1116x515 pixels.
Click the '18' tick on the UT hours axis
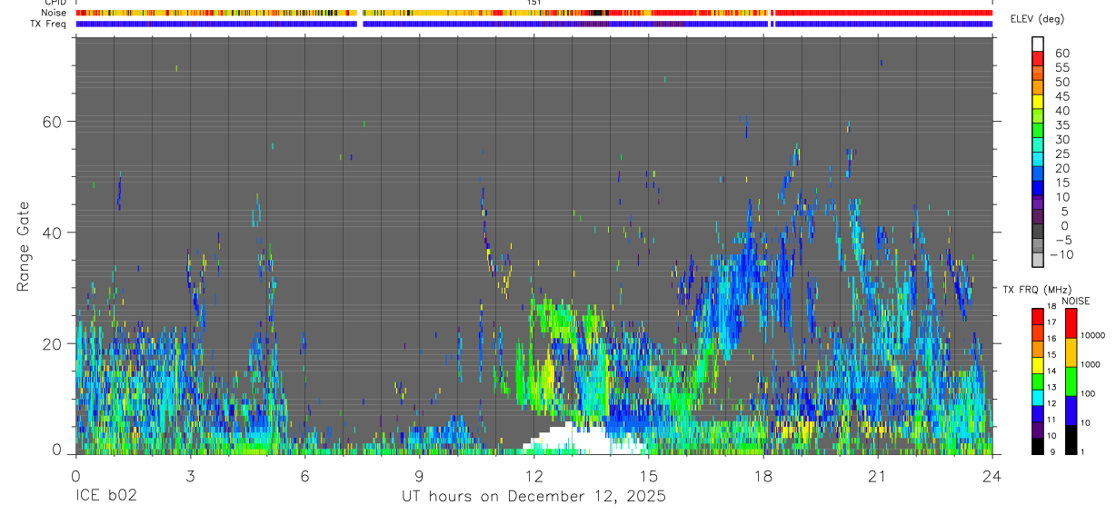pyautogui.click(x=763, y=476)
